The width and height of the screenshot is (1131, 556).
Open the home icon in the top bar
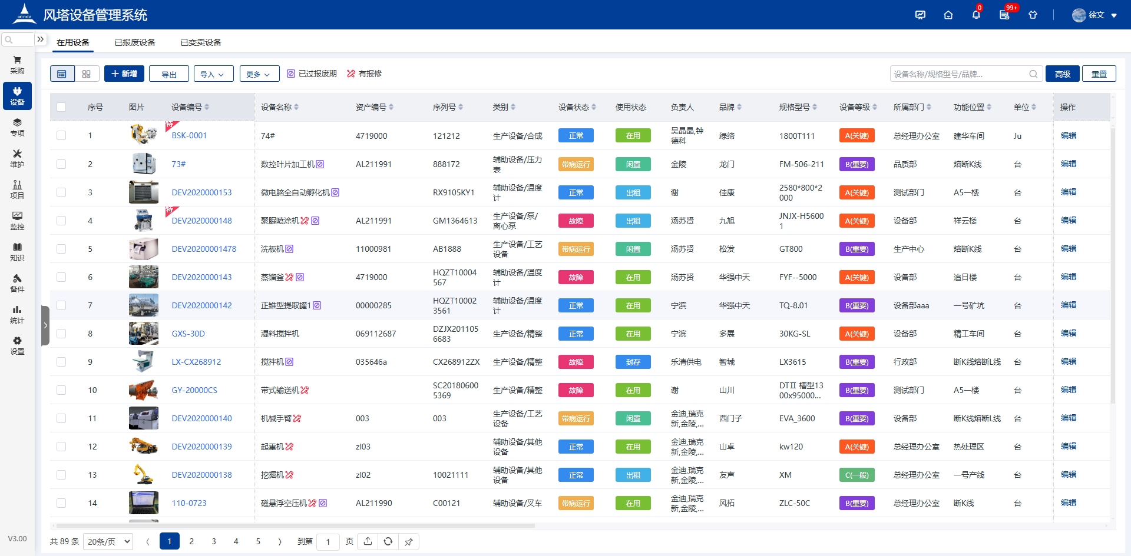coord(948,15)
